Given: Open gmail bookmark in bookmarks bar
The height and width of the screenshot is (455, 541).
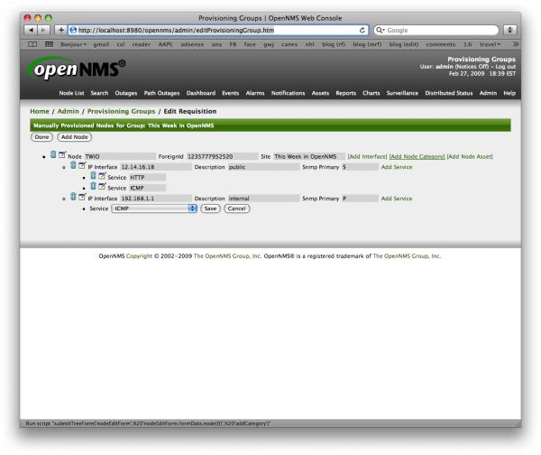Looking at the screenshot, I should pyautogui.click(x=101, y=44).
